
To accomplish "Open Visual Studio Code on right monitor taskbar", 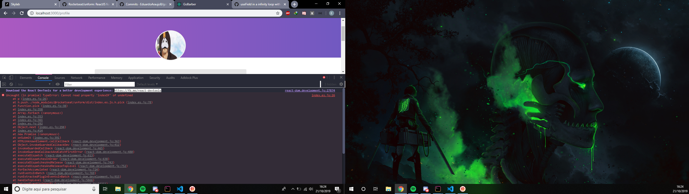I will point(450,189).
